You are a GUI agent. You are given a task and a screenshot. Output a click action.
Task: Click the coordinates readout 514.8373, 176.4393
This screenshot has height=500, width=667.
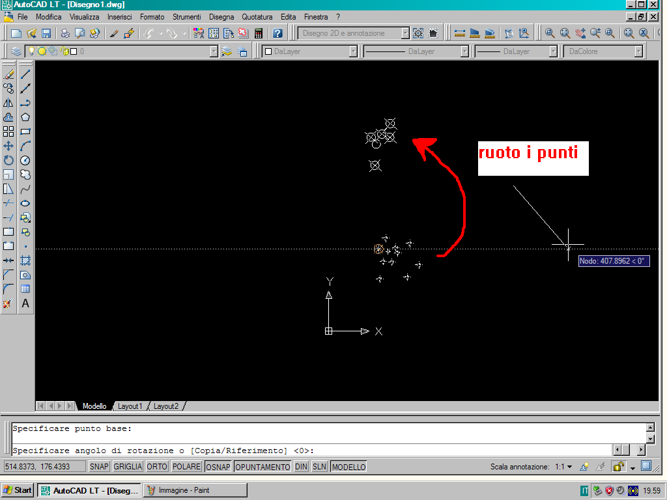click(x=45, y=467)
